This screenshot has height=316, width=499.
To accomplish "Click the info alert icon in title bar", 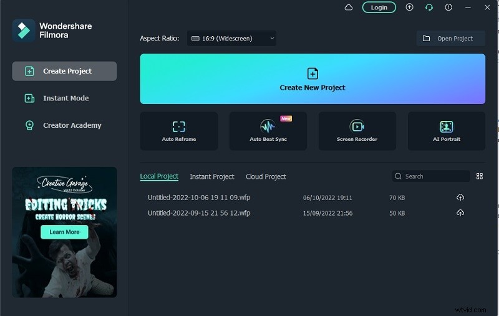I will 448,7.
